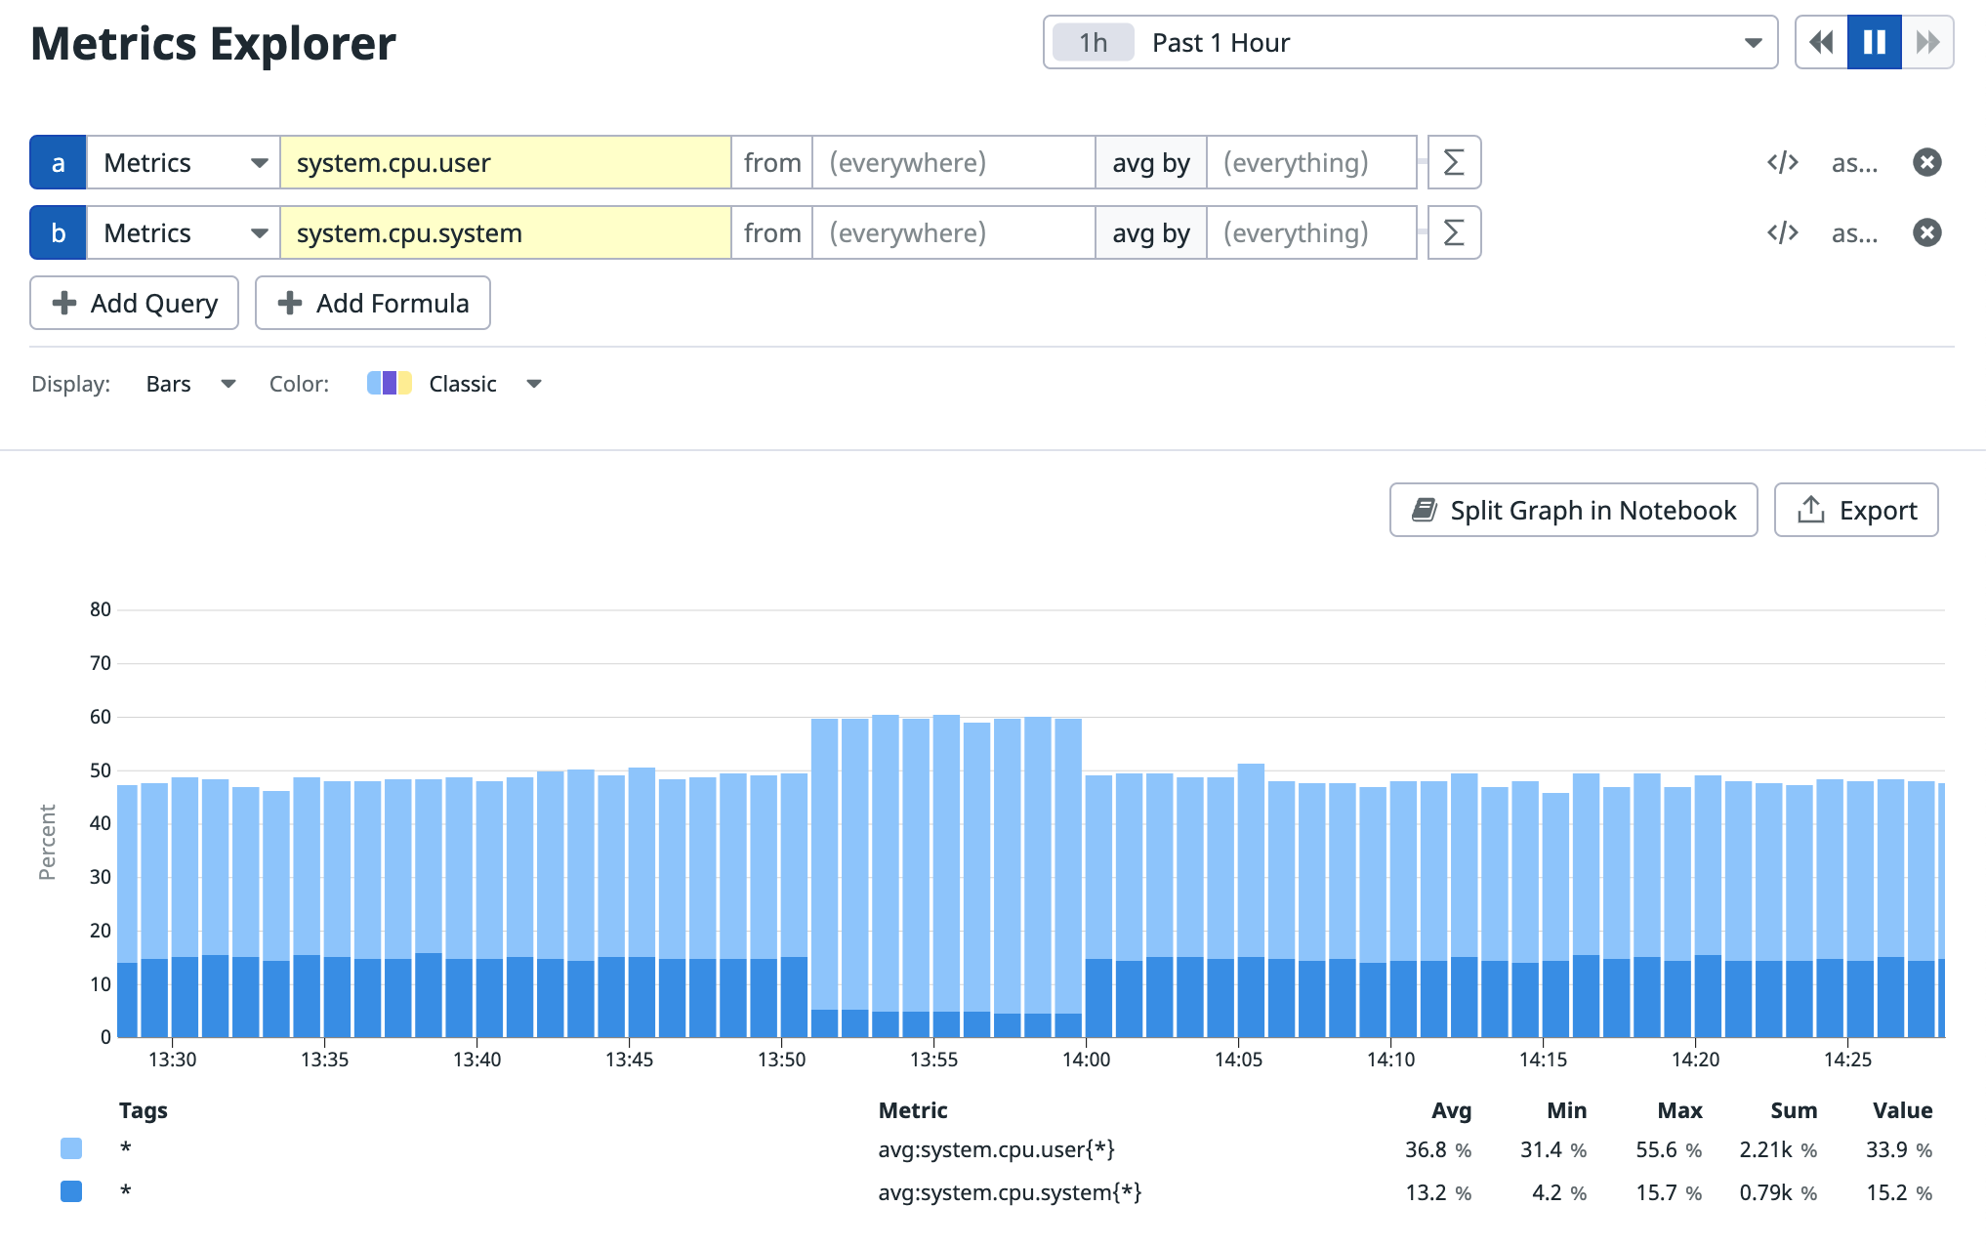Click the fast-forward time range icon
Image resolution: width=1986 pixels, height=1248 pixels.
click(1927, 42)
